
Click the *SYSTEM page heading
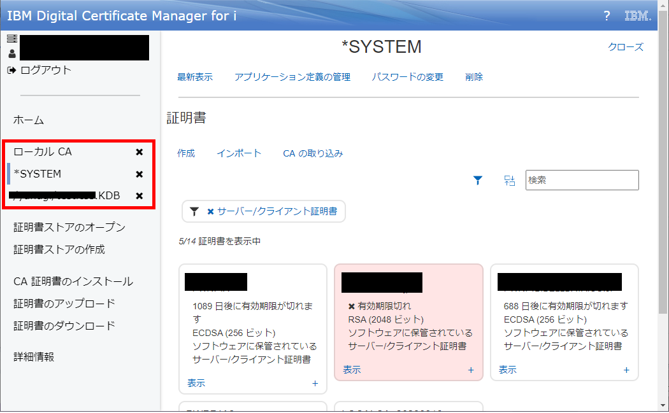pyautogui.click(x=382, y=47)
